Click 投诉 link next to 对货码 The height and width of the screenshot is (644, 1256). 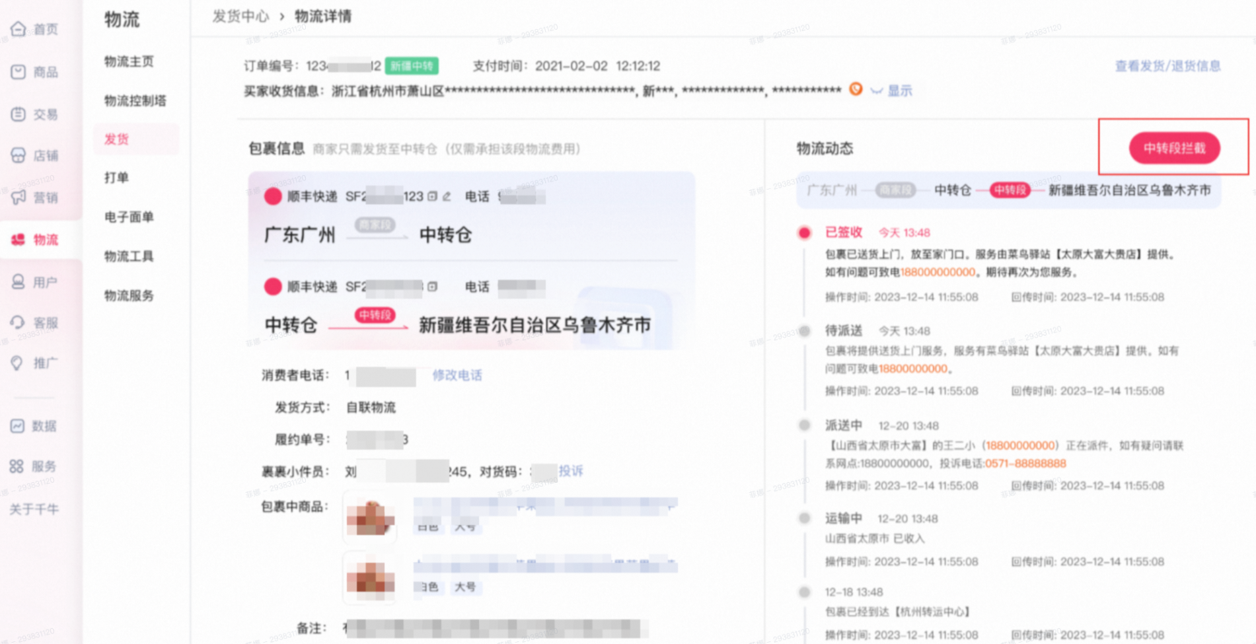[x=571, y=471]
